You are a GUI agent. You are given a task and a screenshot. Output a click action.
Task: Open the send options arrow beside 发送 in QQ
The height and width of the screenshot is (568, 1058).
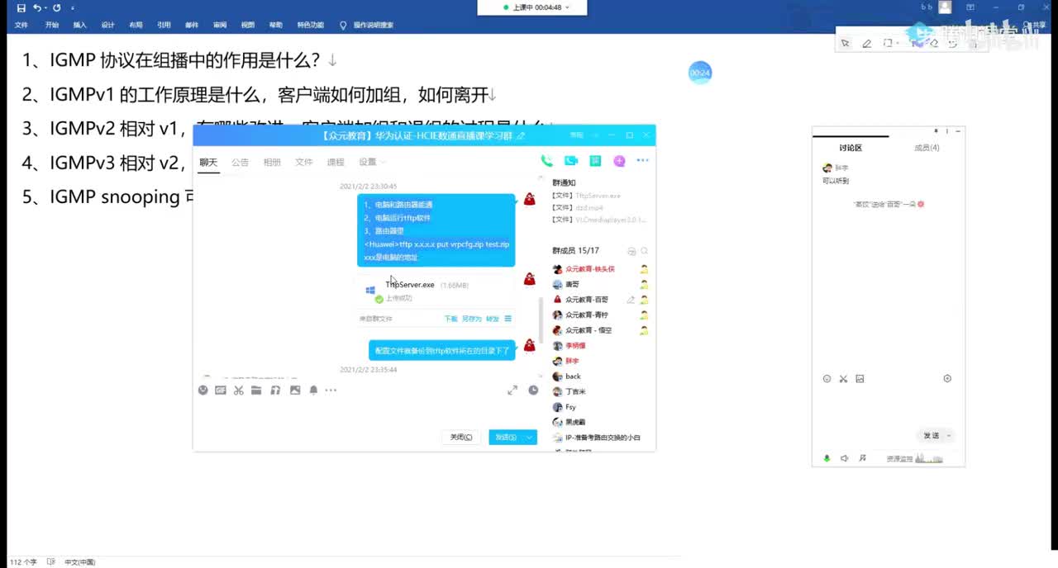point(530,438)
